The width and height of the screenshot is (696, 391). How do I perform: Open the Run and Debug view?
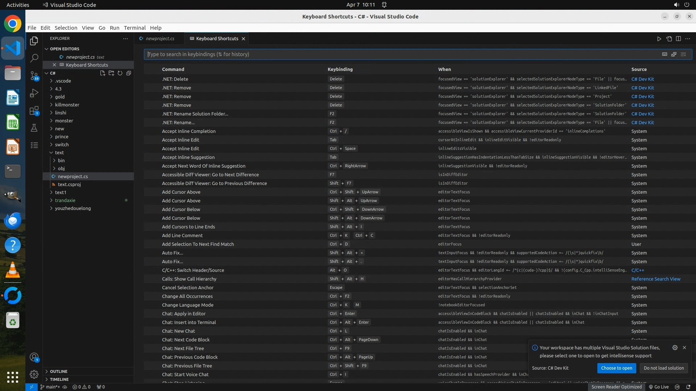[34, 93]
